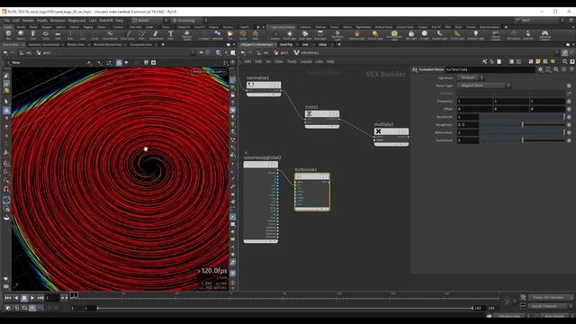Switch to the Render View tab
Screen dimensions: 576x324
coord(76,44)
